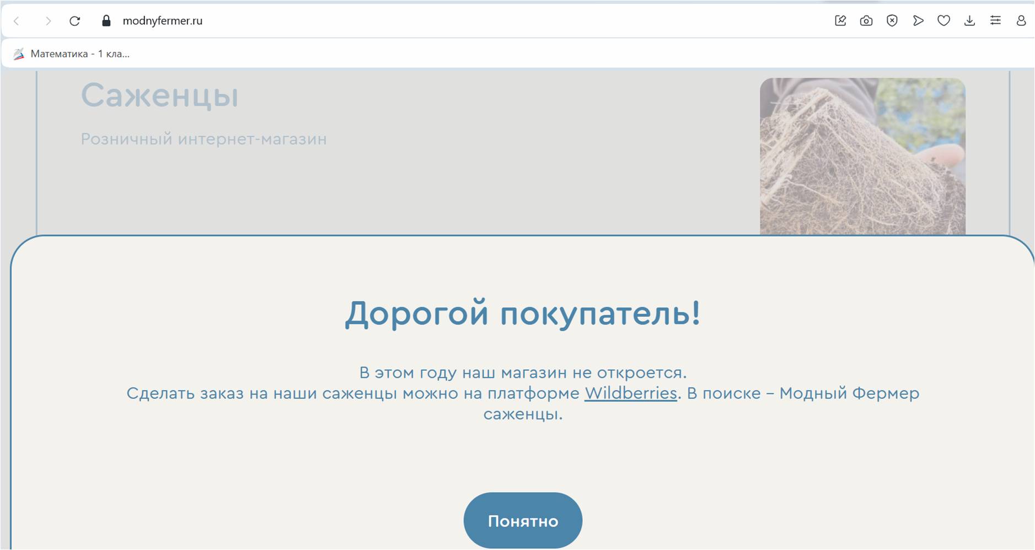
Task: Click the Розничный интернет-магазин subtitle
Action: pyautogui.click(x=204, y=139)
